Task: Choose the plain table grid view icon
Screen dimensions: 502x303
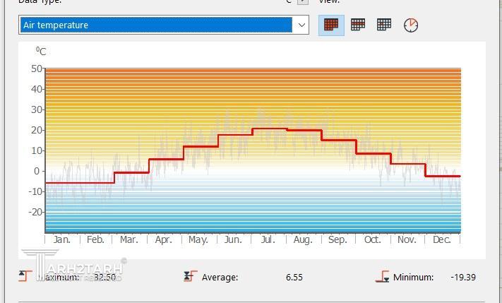Action: [384, 25]
